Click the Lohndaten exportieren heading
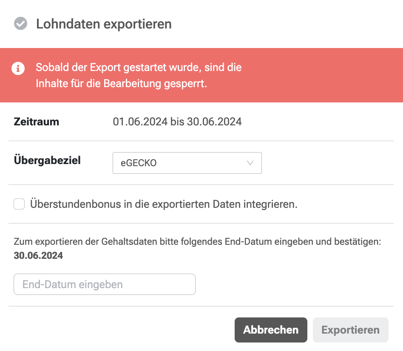This screenshot has width=403, height=351. 104,24
